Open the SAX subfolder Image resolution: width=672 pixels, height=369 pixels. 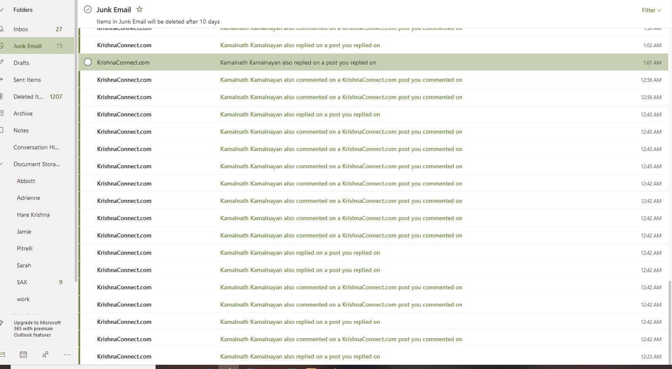(37, 282)
